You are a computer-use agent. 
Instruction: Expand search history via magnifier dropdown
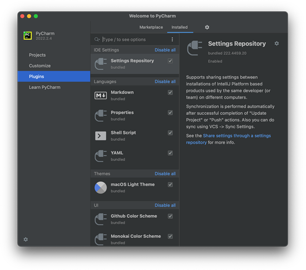click(x=97, y=39)
